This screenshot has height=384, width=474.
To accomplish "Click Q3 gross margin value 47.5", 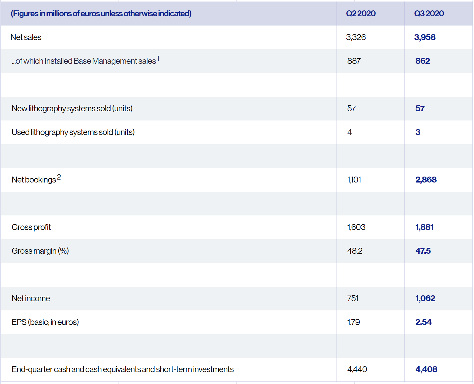I will tap(423, 251).
